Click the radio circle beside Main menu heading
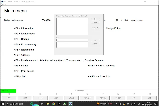Image resolution: width=159 pixels, height=106 pixels. click(1, 6)
